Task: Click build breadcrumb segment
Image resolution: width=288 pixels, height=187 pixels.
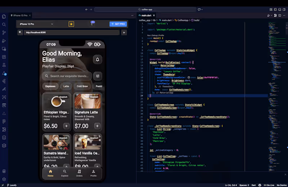Action: pyautogui.click(x=197, y=20)
